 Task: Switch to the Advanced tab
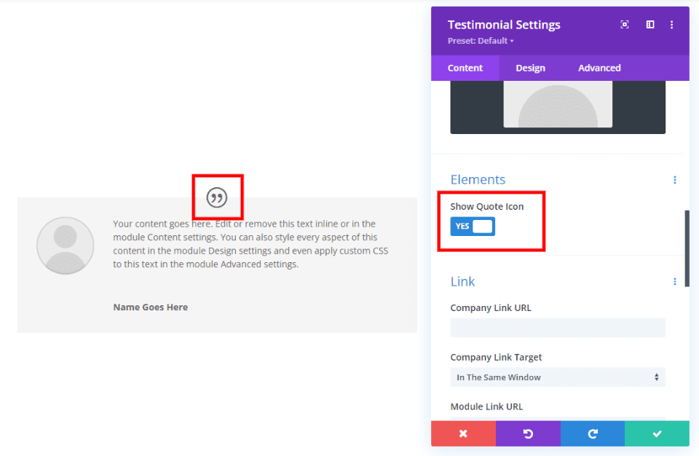599,67
